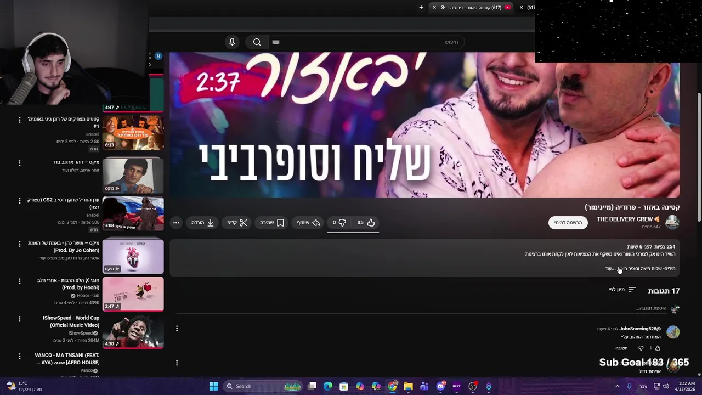
Task: Save the video via שמירה bookmark button
Action: coord(272,222)
